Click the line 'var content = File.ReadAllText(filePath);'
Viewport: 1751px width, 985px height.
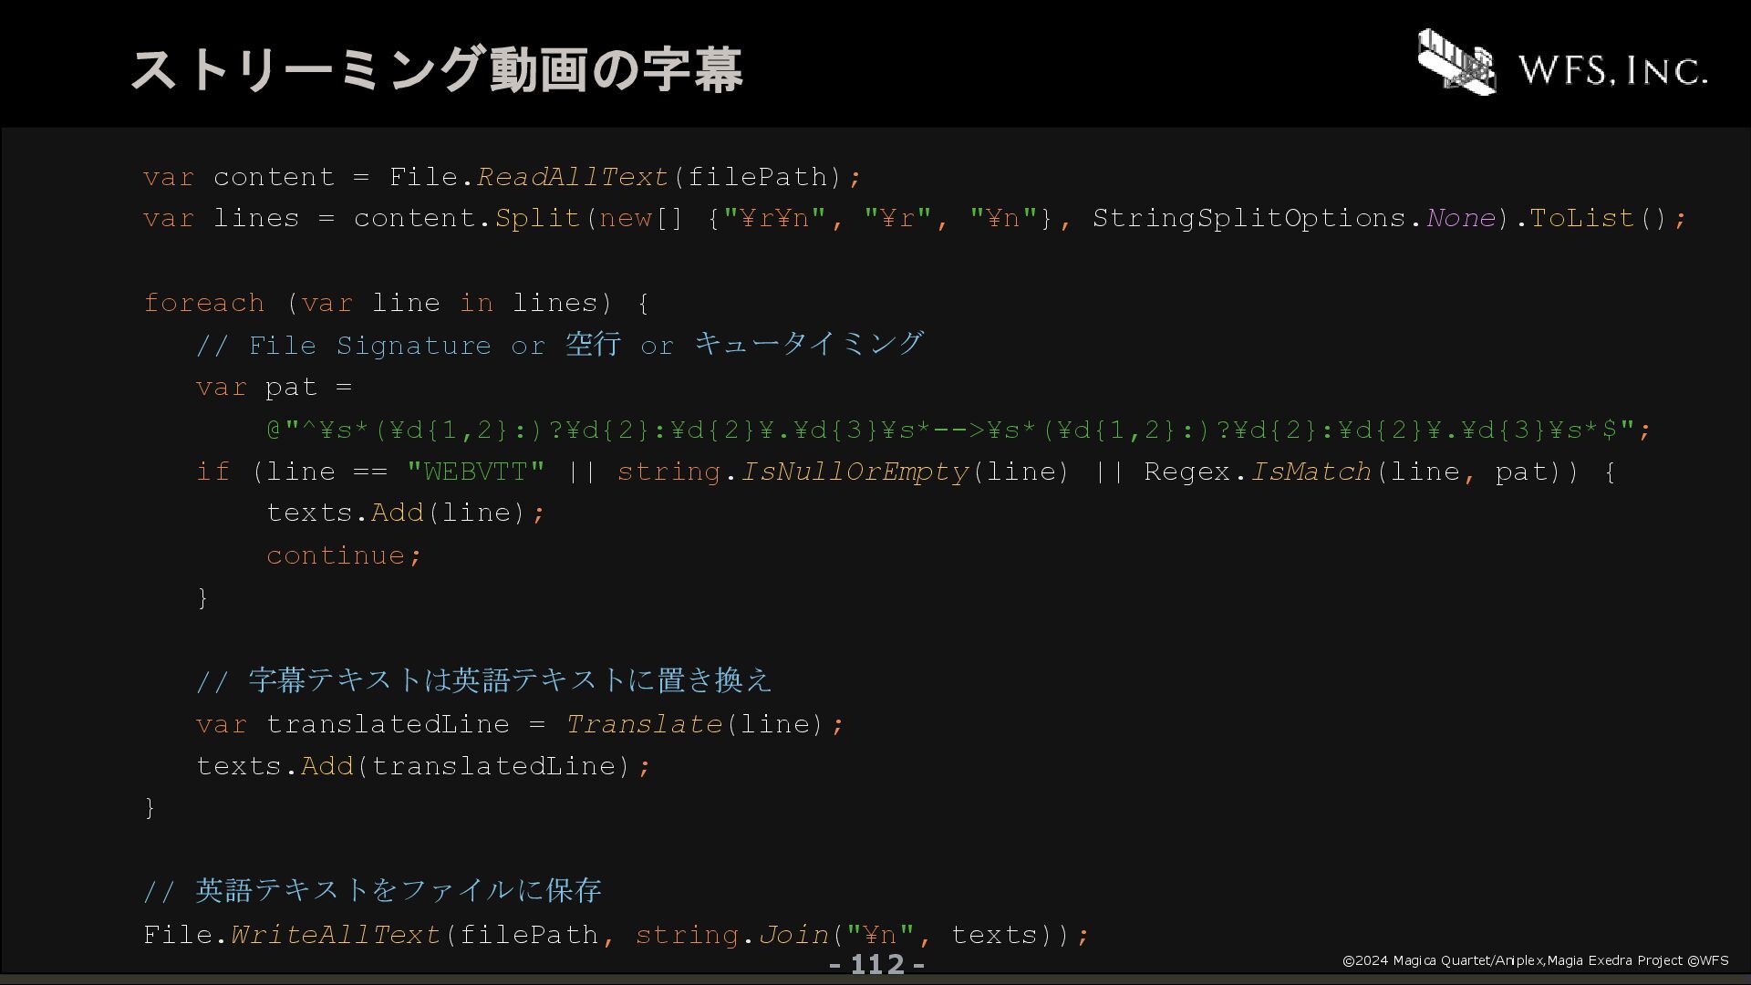tap(502, 177)
